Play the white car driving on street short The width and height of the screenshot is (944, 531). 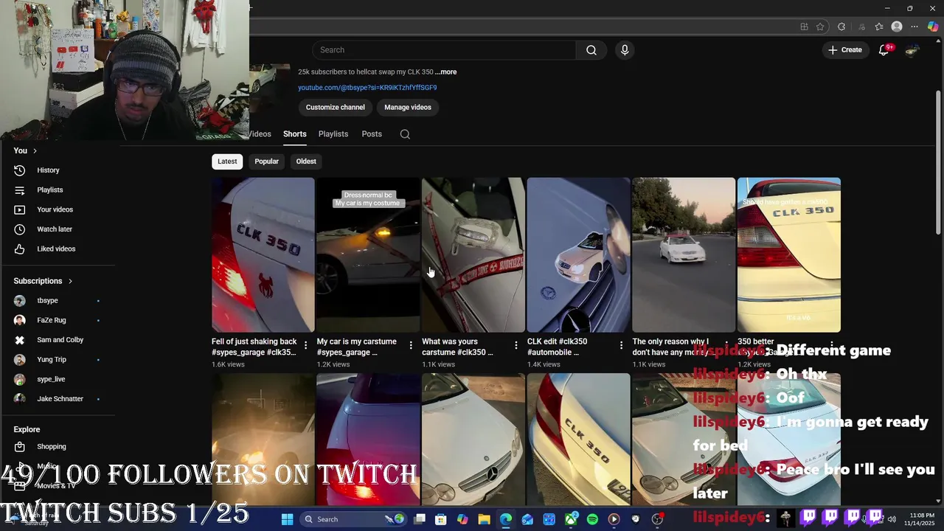684,255
